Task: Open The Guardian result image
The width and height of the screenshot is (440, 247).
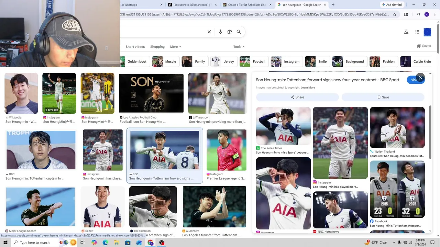Action: pyautogui.click(x=153, y=207)
